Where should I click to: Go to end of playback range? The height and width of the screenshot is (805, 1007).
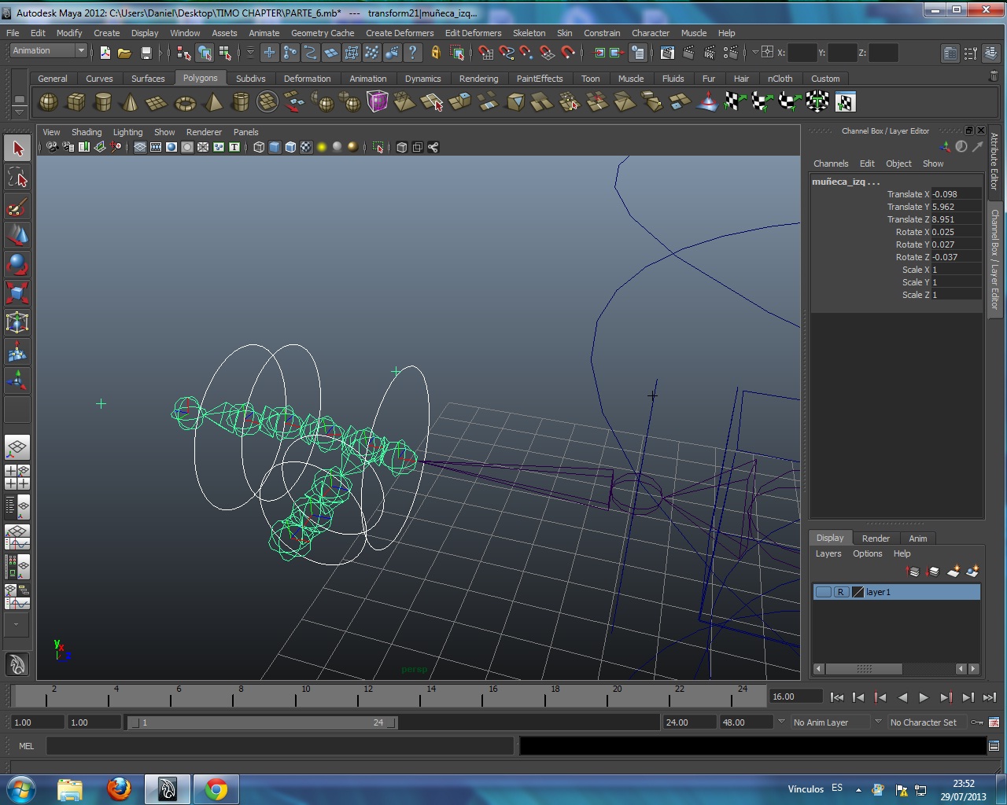[990, 697]
